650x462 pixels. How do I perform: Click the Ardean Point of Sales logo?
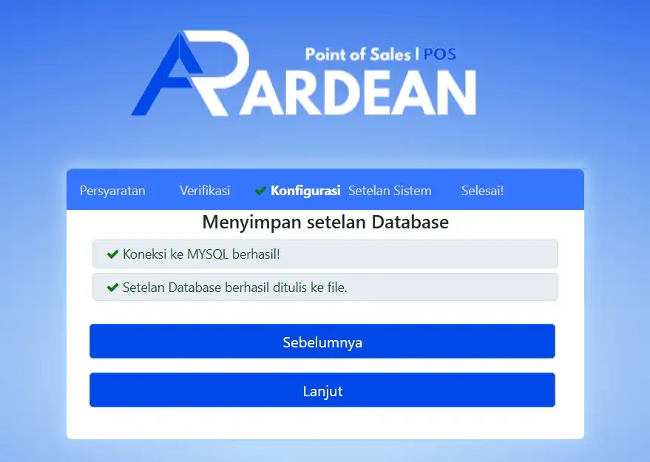303,73
